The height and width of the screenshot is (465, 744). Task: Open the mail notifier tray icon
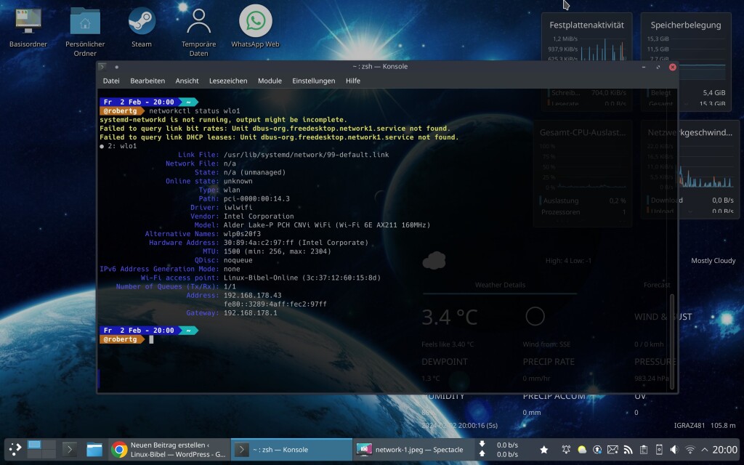click(x=612, y=449)
